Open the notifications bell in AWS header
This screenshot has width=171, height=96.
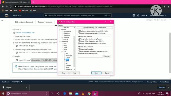[138, 15]
